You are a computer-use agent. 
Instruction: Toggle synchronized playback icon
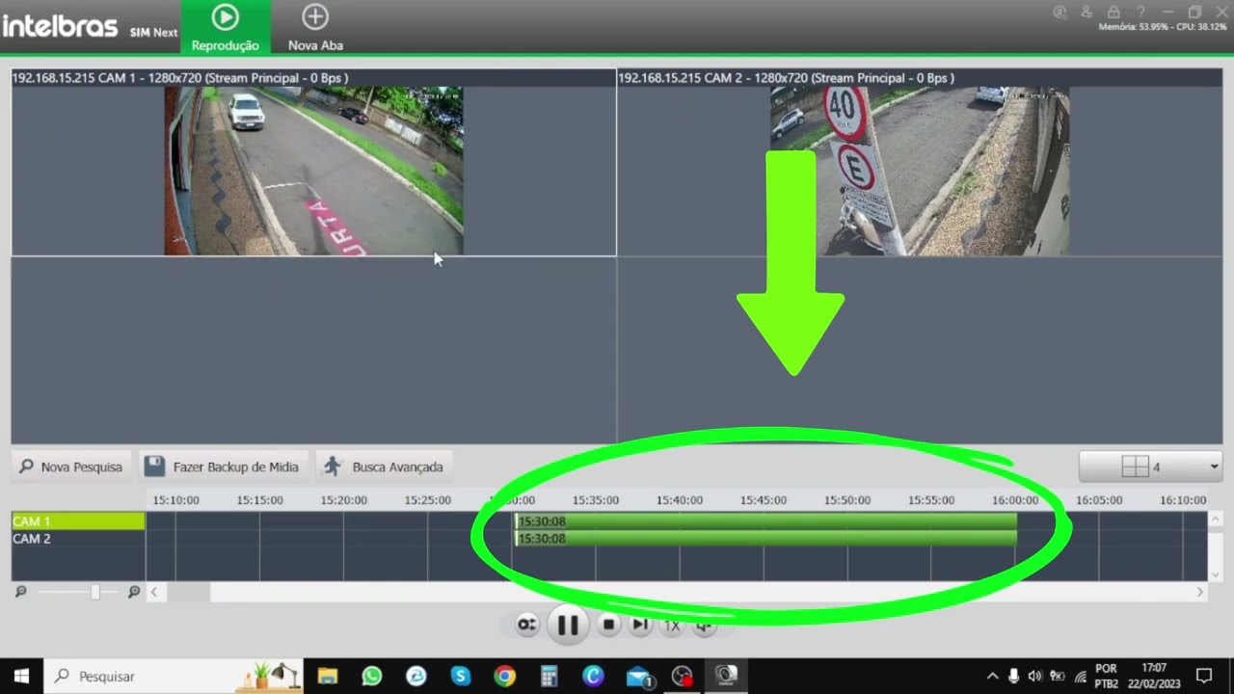pos(526,625)
